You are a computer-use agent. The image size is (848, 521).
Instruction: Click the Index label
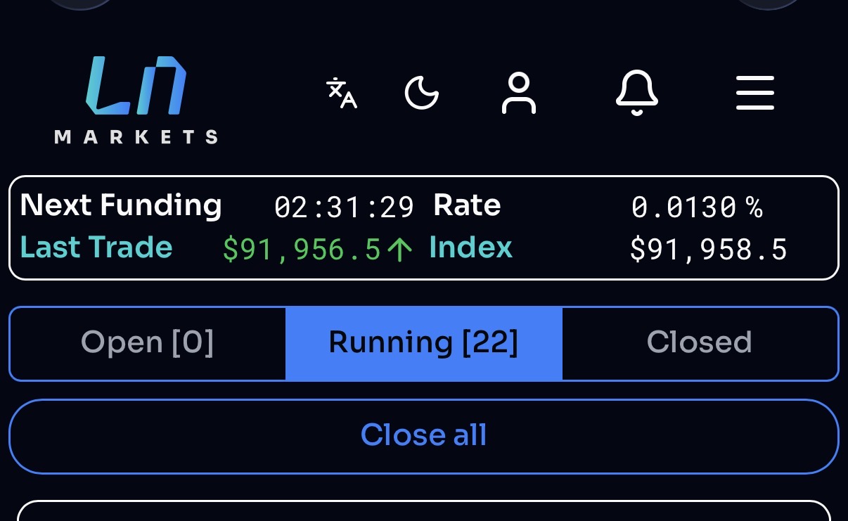click(470, 248)
